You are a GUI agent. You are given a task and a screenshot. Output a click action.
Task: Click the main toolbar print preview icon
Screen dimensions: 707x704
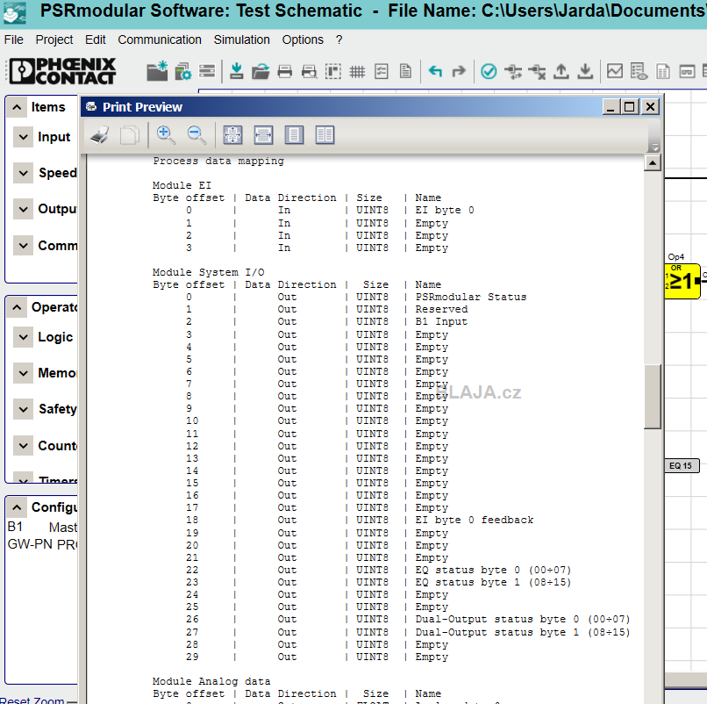click(310, 71)
